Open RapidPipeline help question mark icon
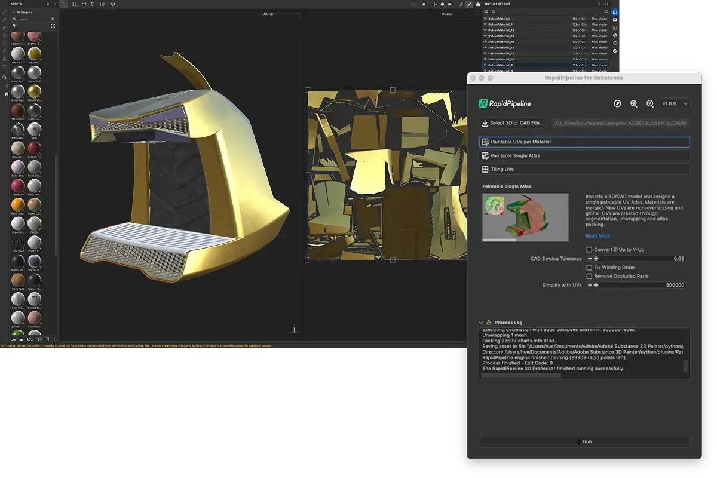Viewport: 717px width, 478px height. (x=650, y=103)
